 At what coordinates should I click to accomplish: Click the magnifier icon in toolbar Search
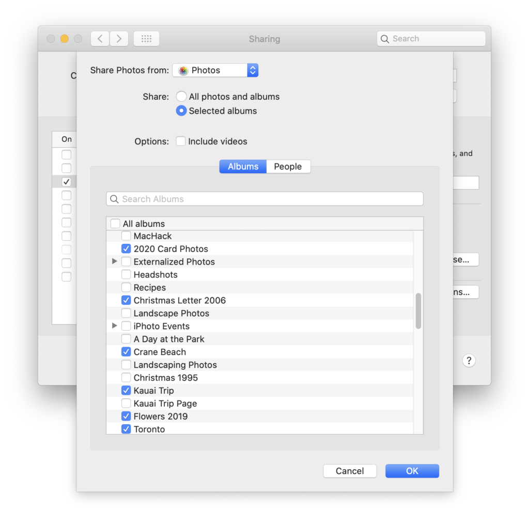385,39
